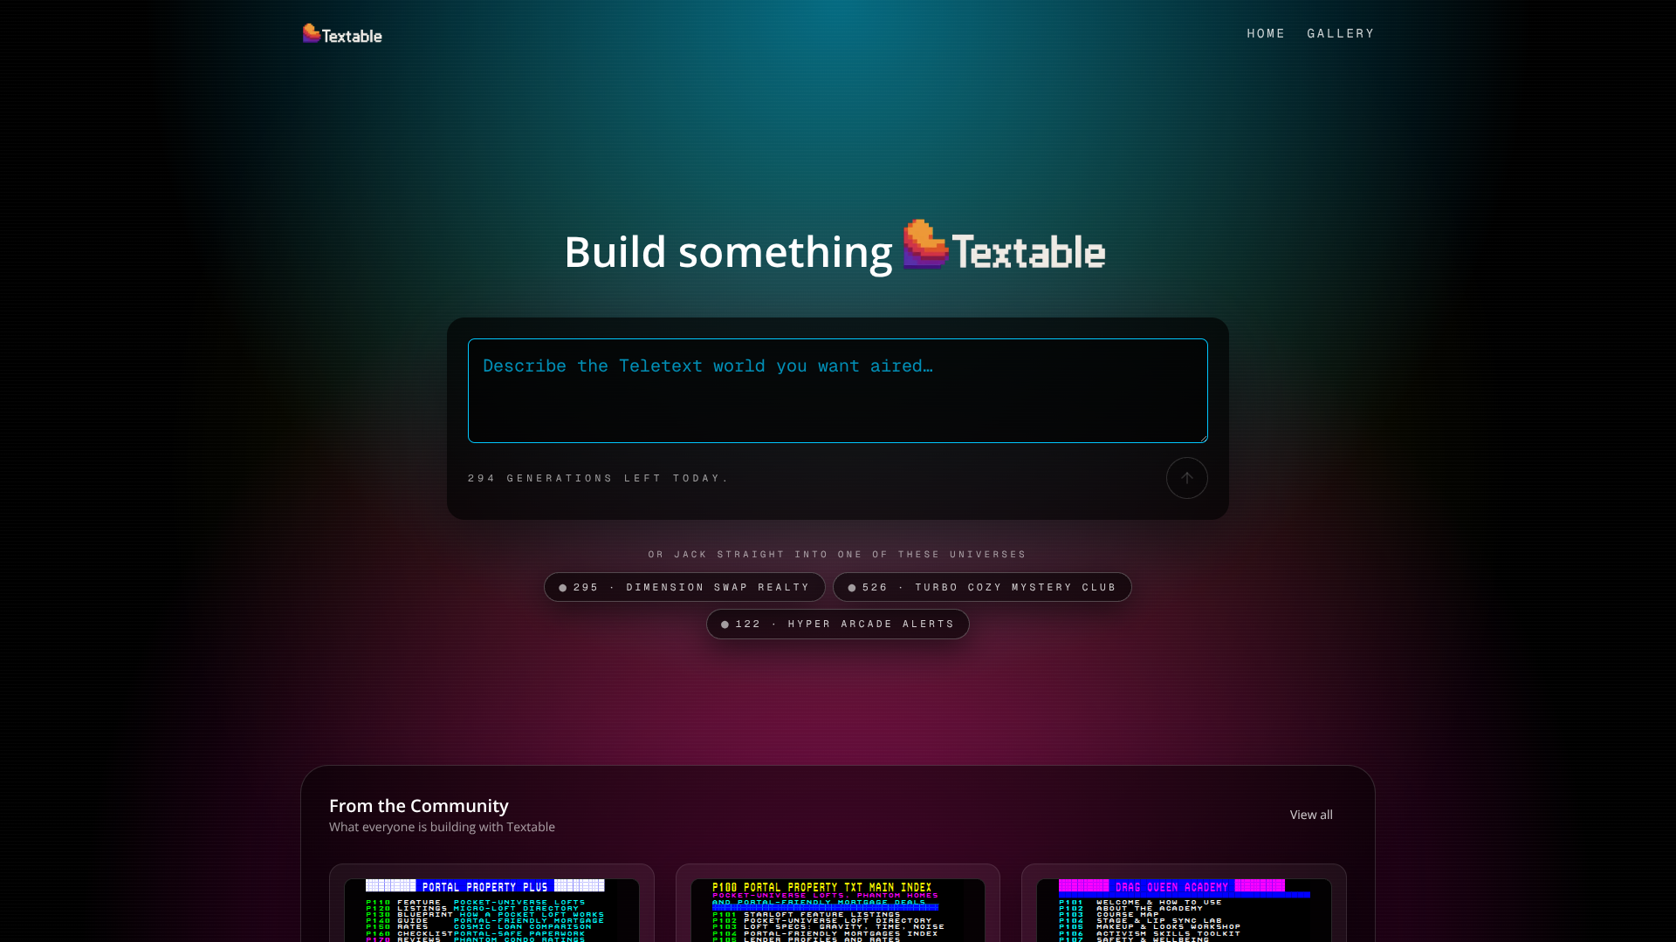Switch to the GALLERY section
The image size is (1676, 942).
(1341, 33)
